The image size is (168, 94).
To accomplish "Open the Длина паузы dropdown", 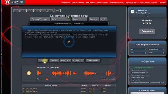I will point(93,60).
